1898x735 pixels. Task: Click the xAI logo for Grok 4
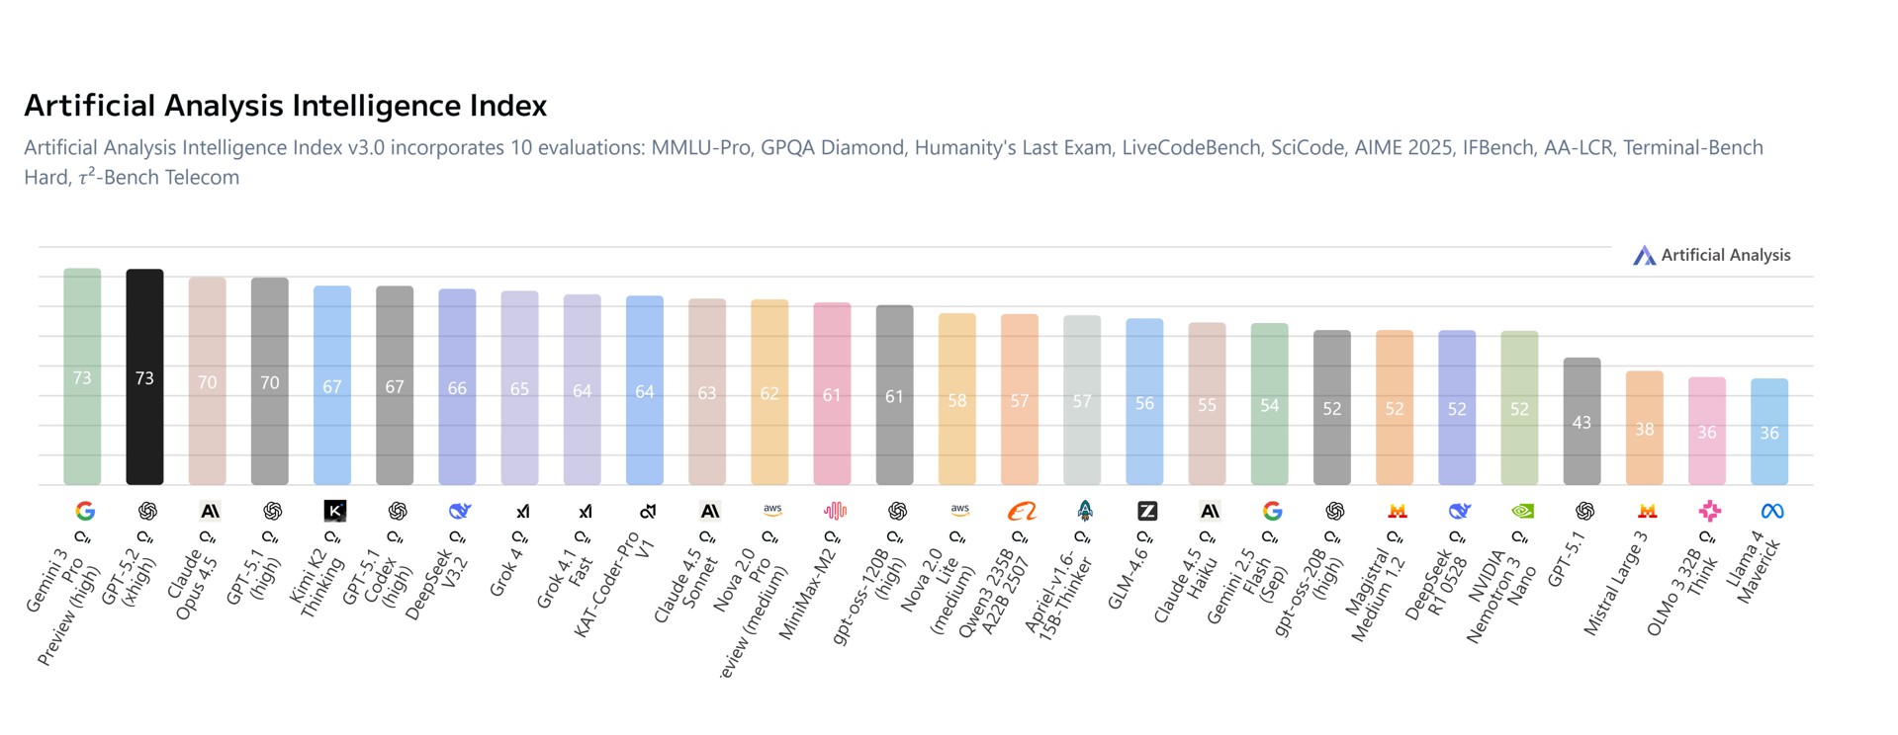click(x=522, y=512)
